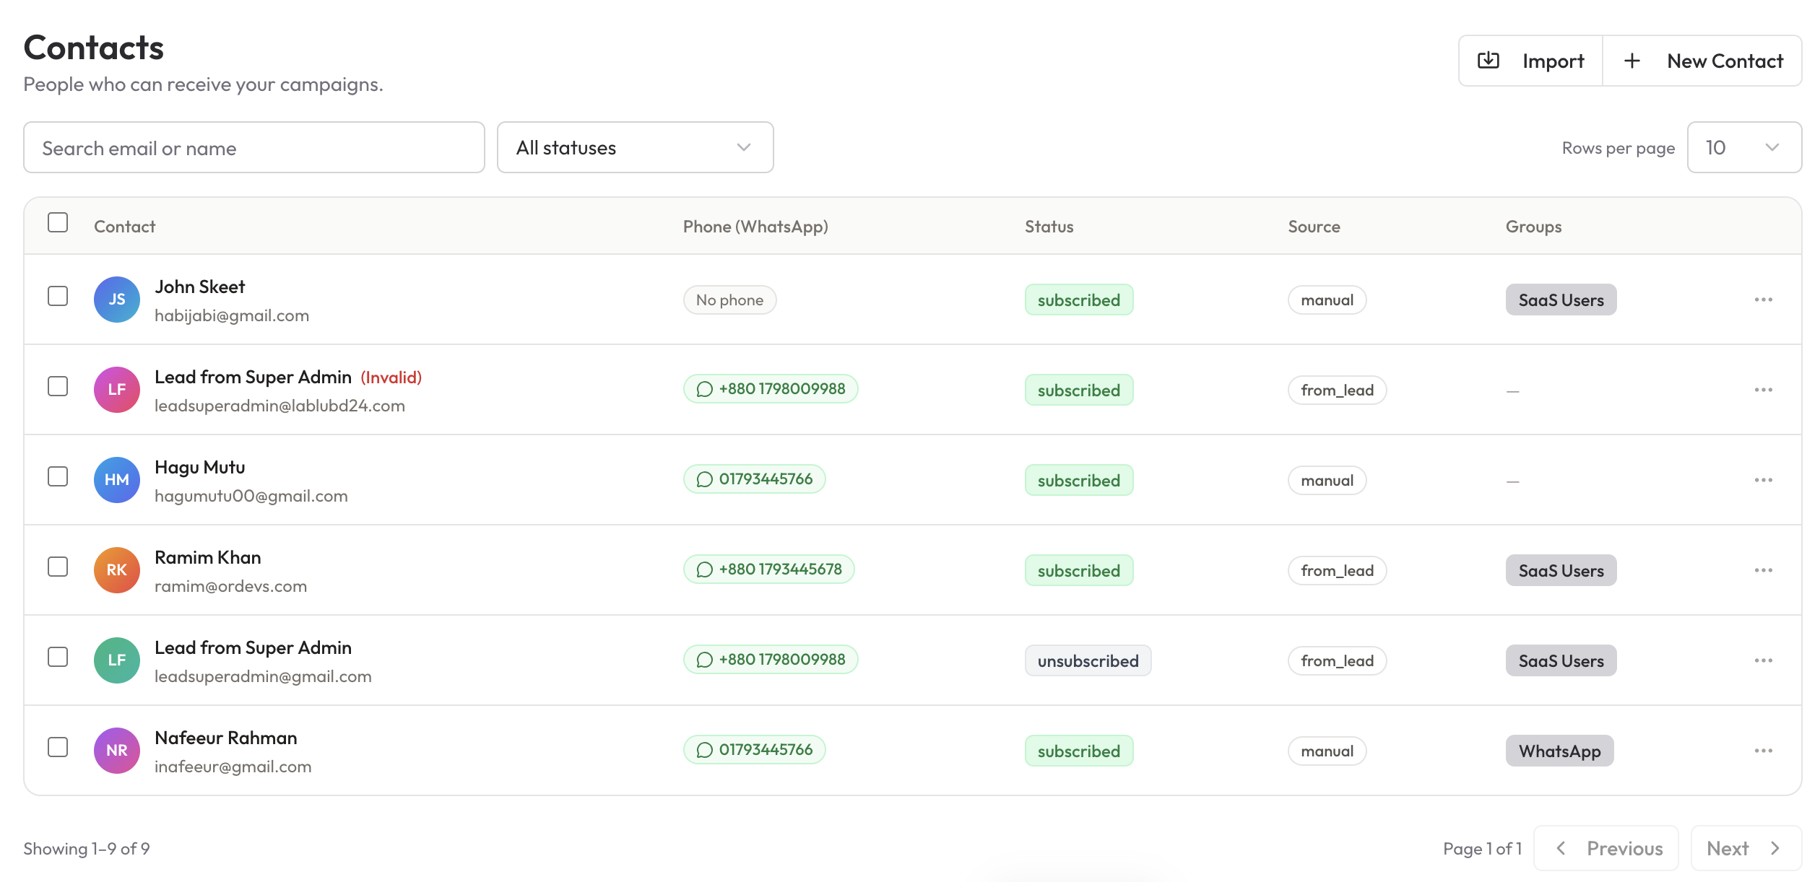The height and width of the screenshot is (882, 1820).
Task: Click email inafeeur@gmail.com
Action: point(233,767)
